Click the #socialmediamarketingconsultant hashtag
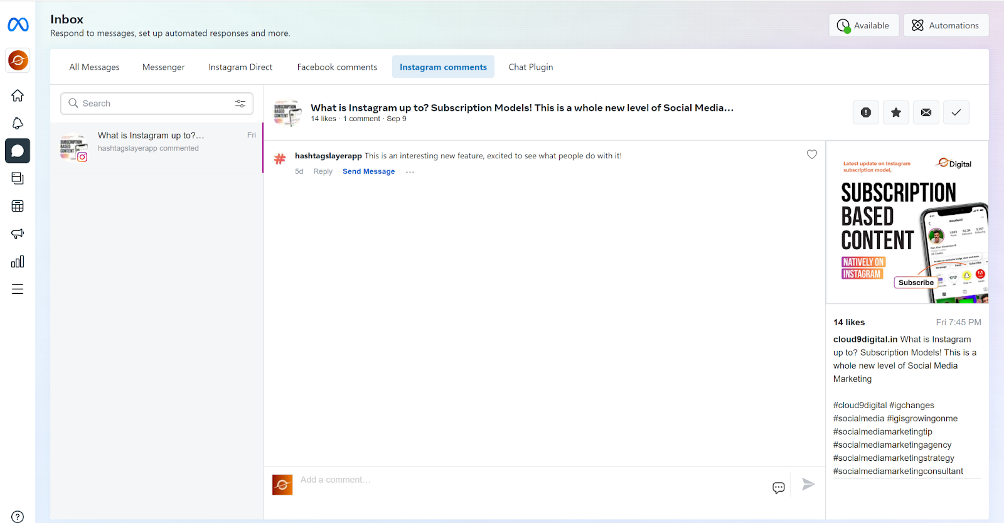This screenshot has height=523, width=1004. coord(898,471)
